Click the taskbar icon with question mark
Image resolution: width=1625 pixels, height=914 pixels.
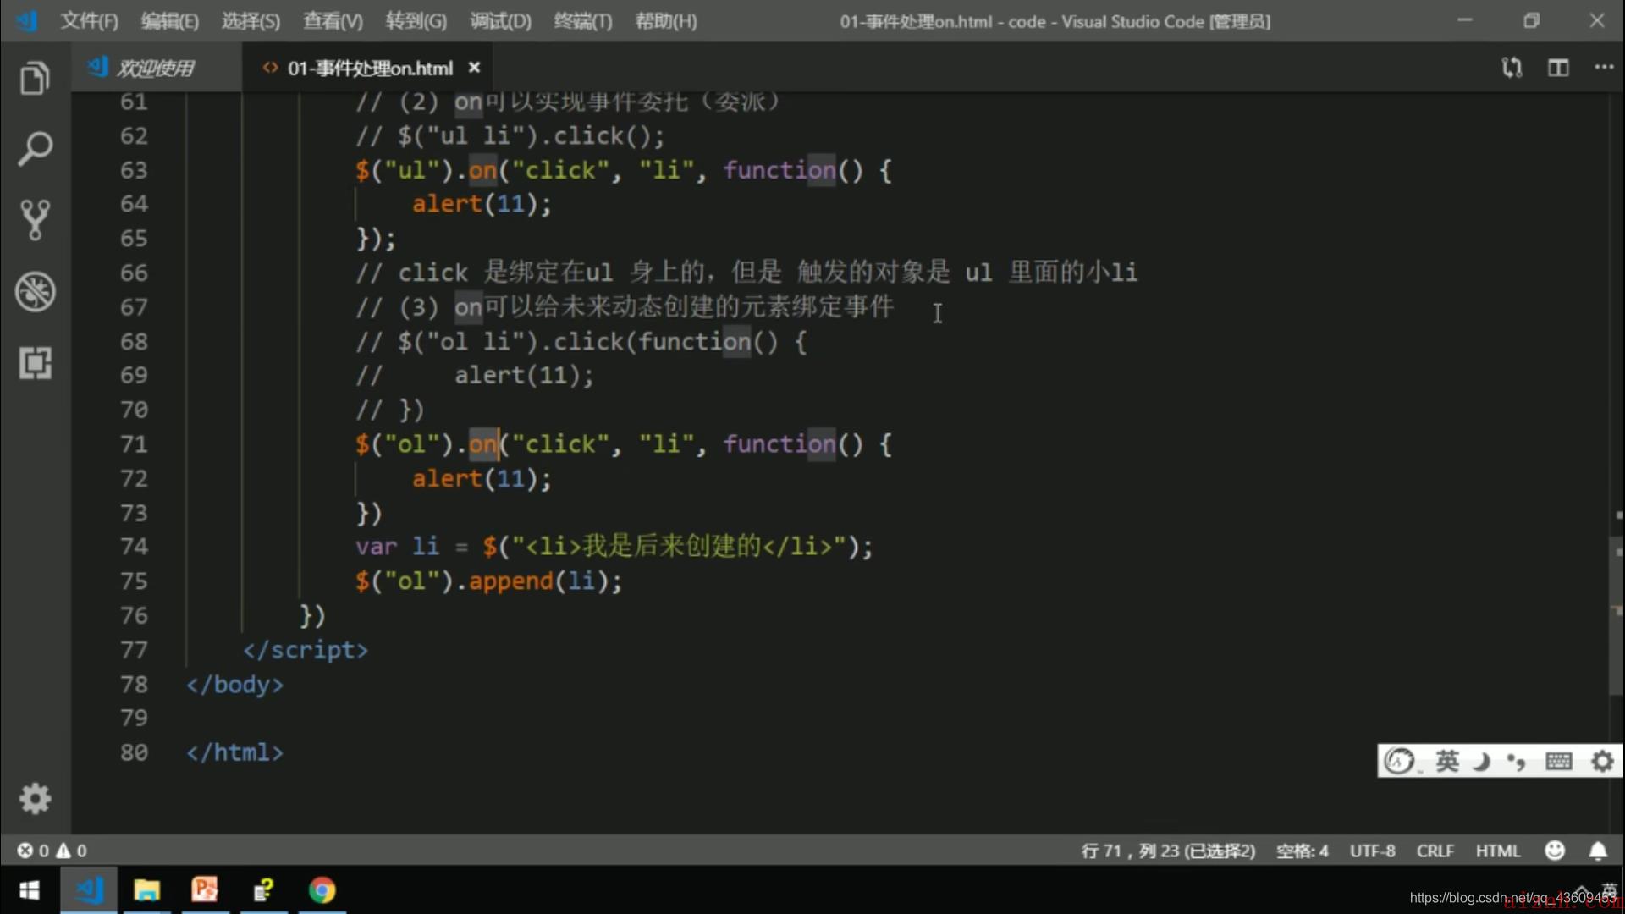263,890
